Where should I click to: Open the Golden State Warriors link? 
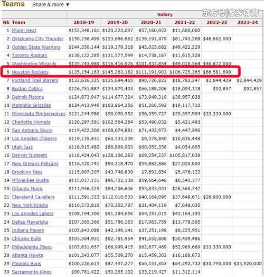36,47
